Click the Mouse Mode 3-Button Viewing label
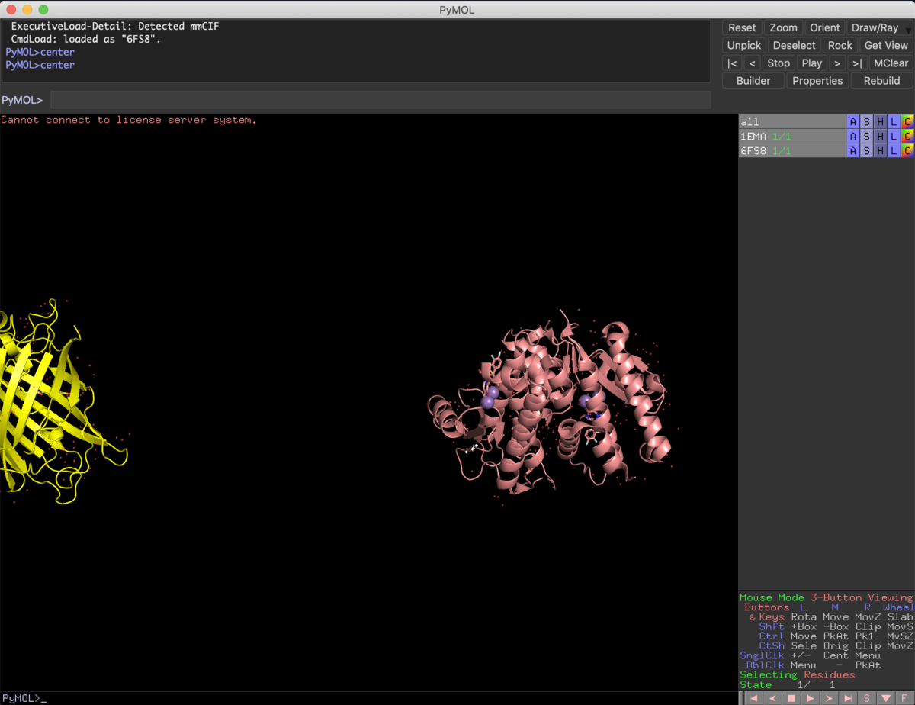The width and height of the screenshot is (915, 705). click(826, 597)
